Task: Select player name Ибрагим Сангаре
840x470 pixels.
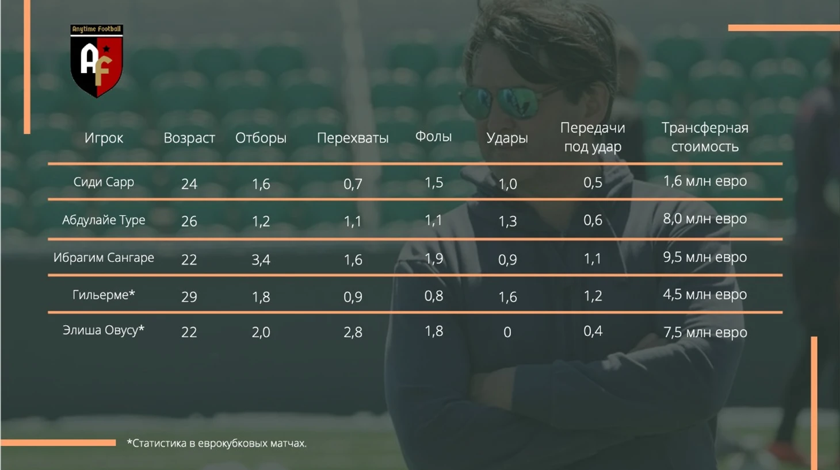Action: click(104, 257)
